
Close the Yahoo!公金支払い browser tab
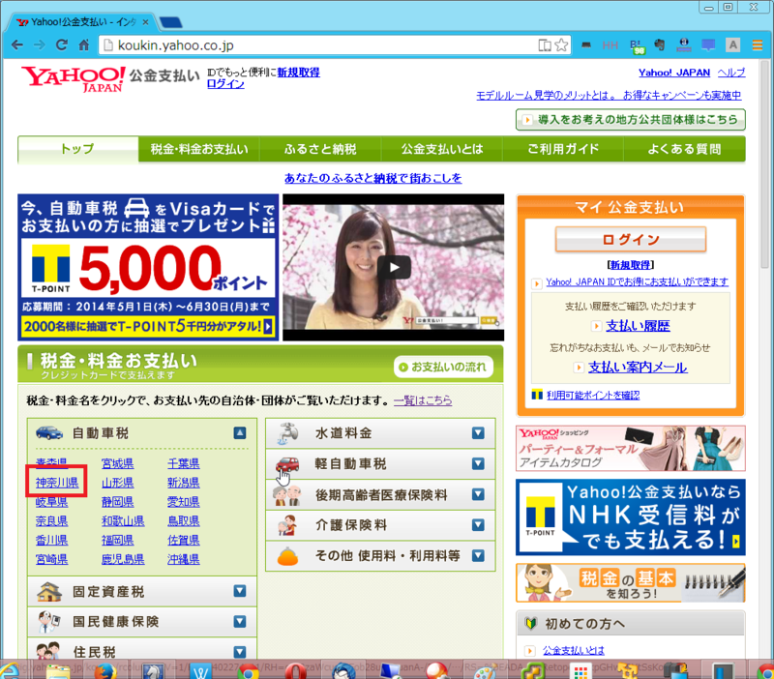[146, 22]
